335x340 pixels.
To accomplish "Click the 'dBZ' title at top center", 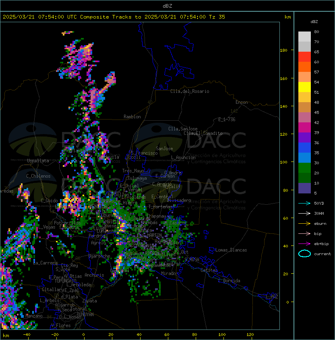I will coord(167,6).
